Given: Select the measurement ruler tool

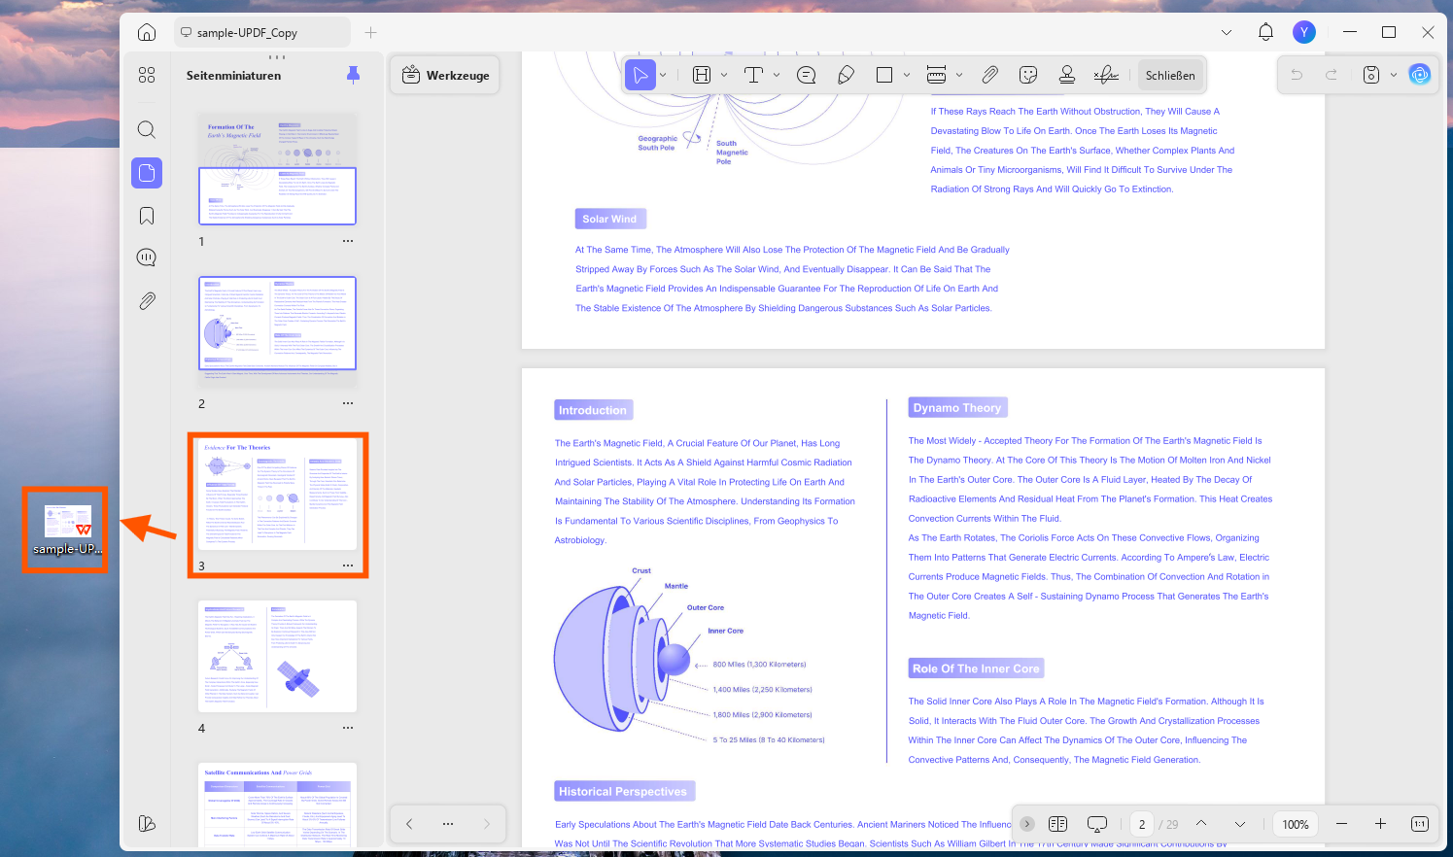Looking at the screenshot, I should [x=936, y=75].
